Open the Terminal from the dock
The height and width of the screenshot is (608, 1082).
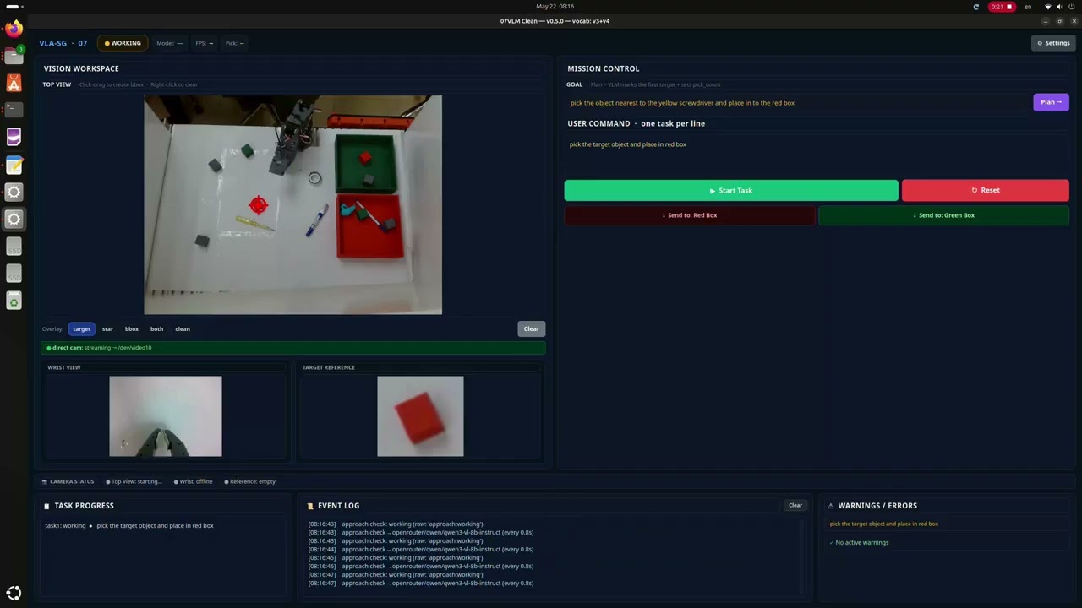14,110
